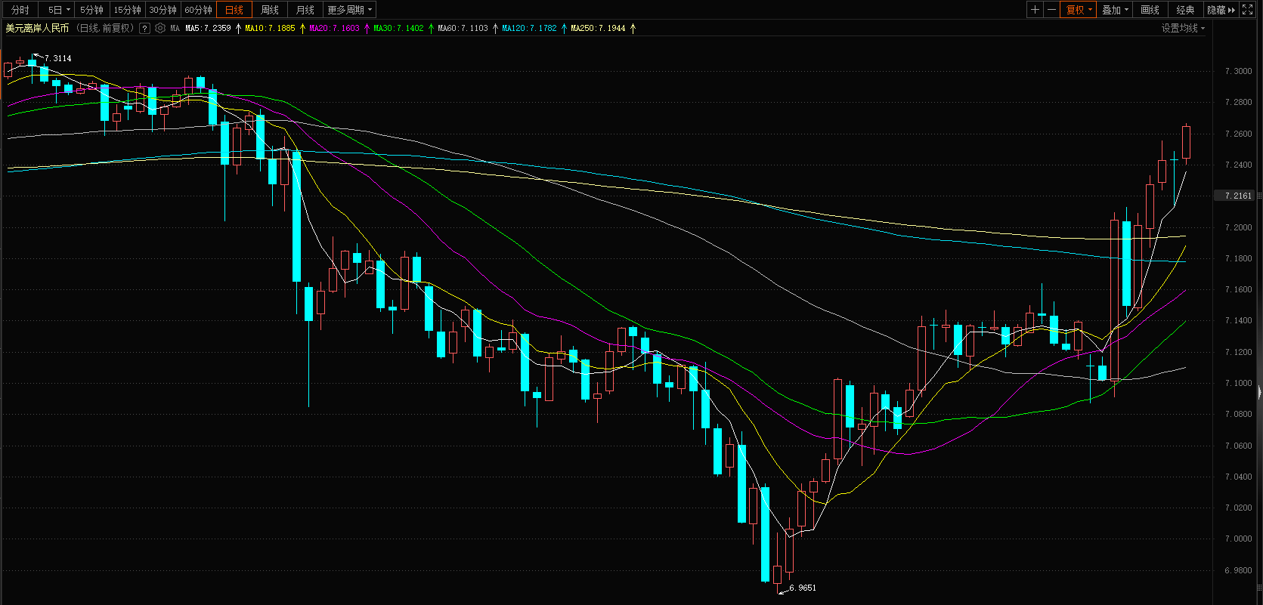Click the 隐藏 double-arrow hide icon
Image resolution: width=1263 pixels, height=605 pixels.
1221,10
